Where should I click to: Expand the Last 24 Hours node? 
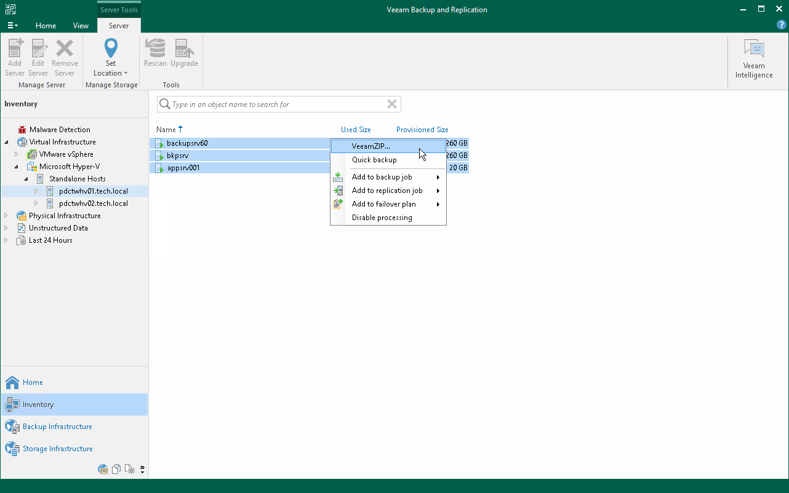coord(7,240)
